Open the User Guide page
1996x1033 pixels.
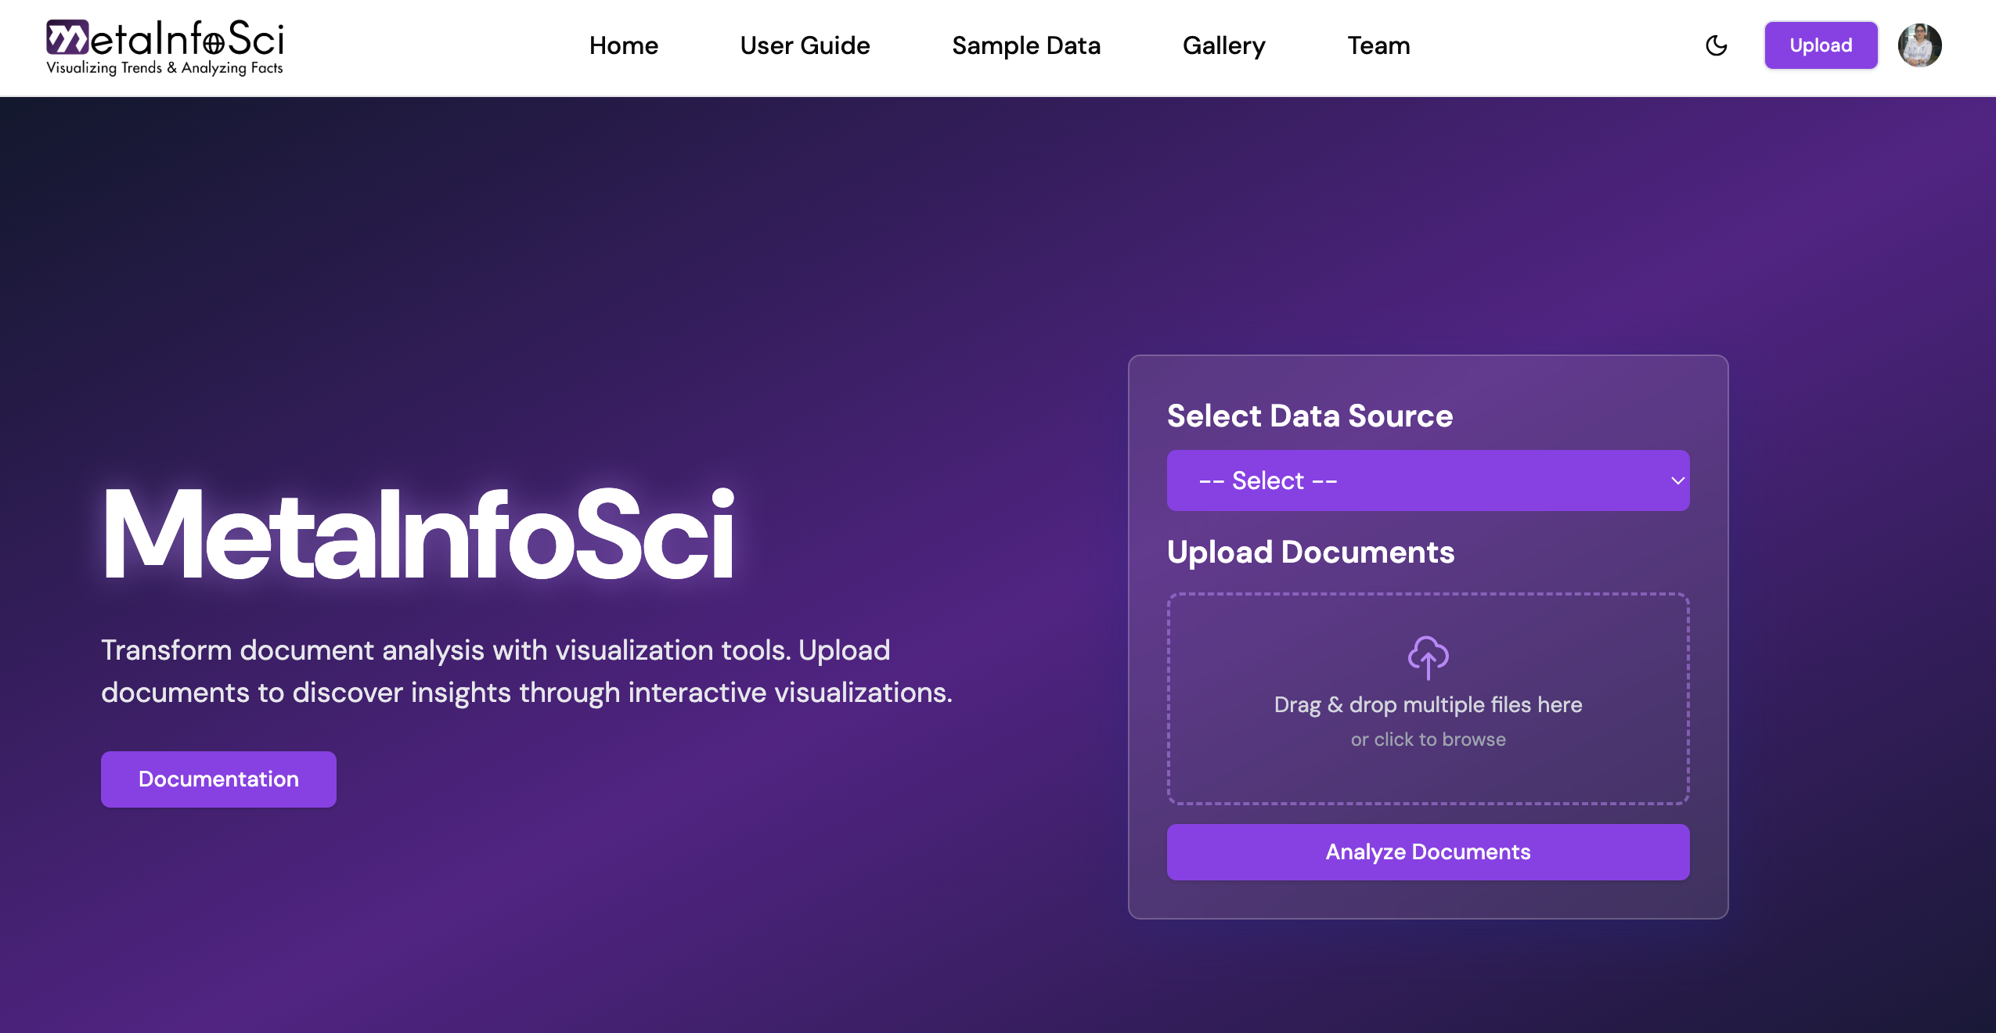click(805, 45)
